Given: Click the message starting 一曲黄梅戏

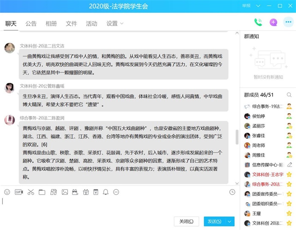Looking at the screenshot, I should click(x=123, y=64).
